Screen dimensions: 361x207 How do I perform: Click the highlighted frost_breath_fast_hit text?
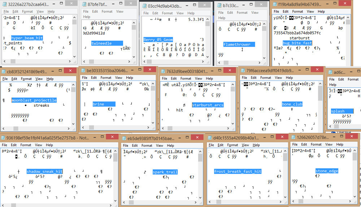(x=237, y=172)
